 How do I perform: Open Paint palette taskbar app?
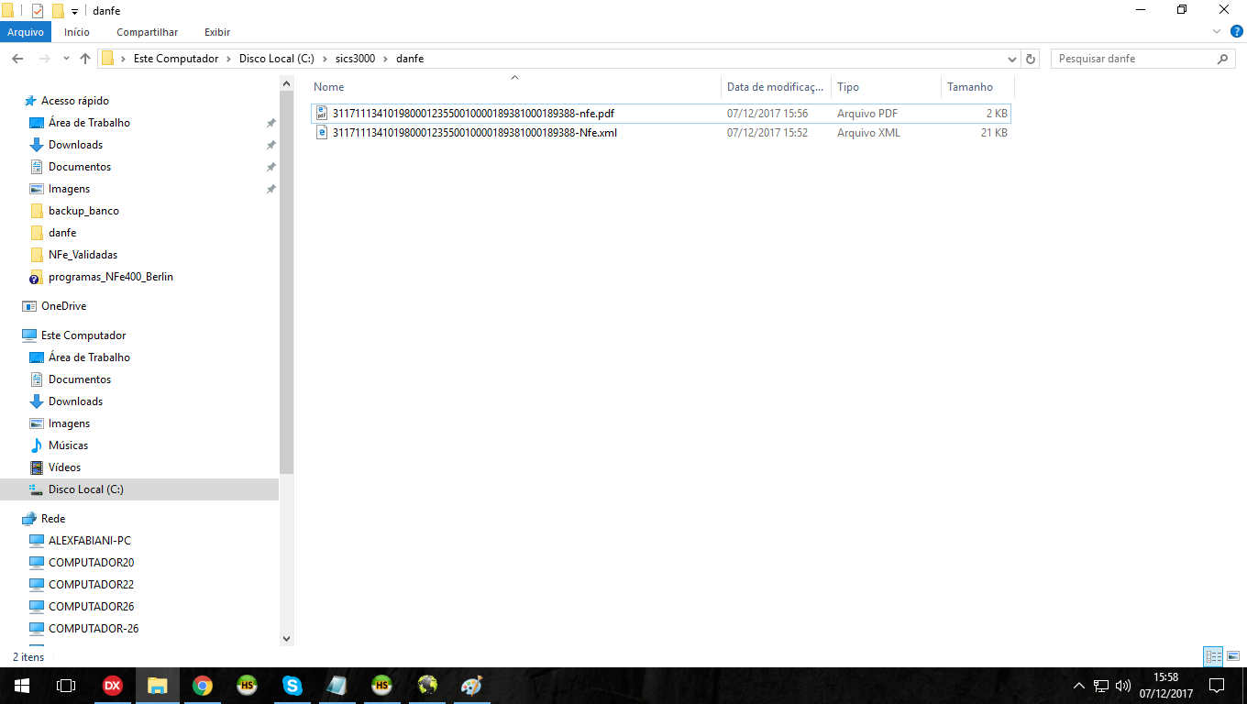[471, 686]
